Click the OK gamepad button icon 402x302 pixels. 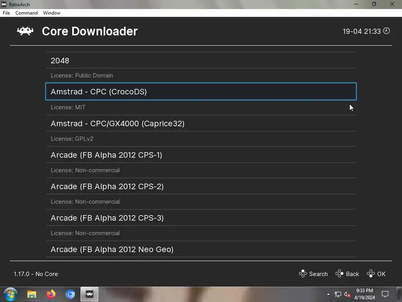point(371,274)
